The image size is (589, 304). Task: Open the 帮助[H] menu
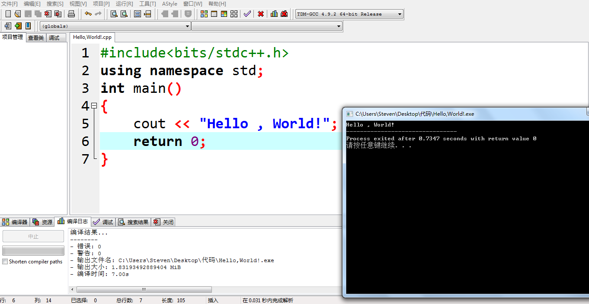click(x=217, y=4)
